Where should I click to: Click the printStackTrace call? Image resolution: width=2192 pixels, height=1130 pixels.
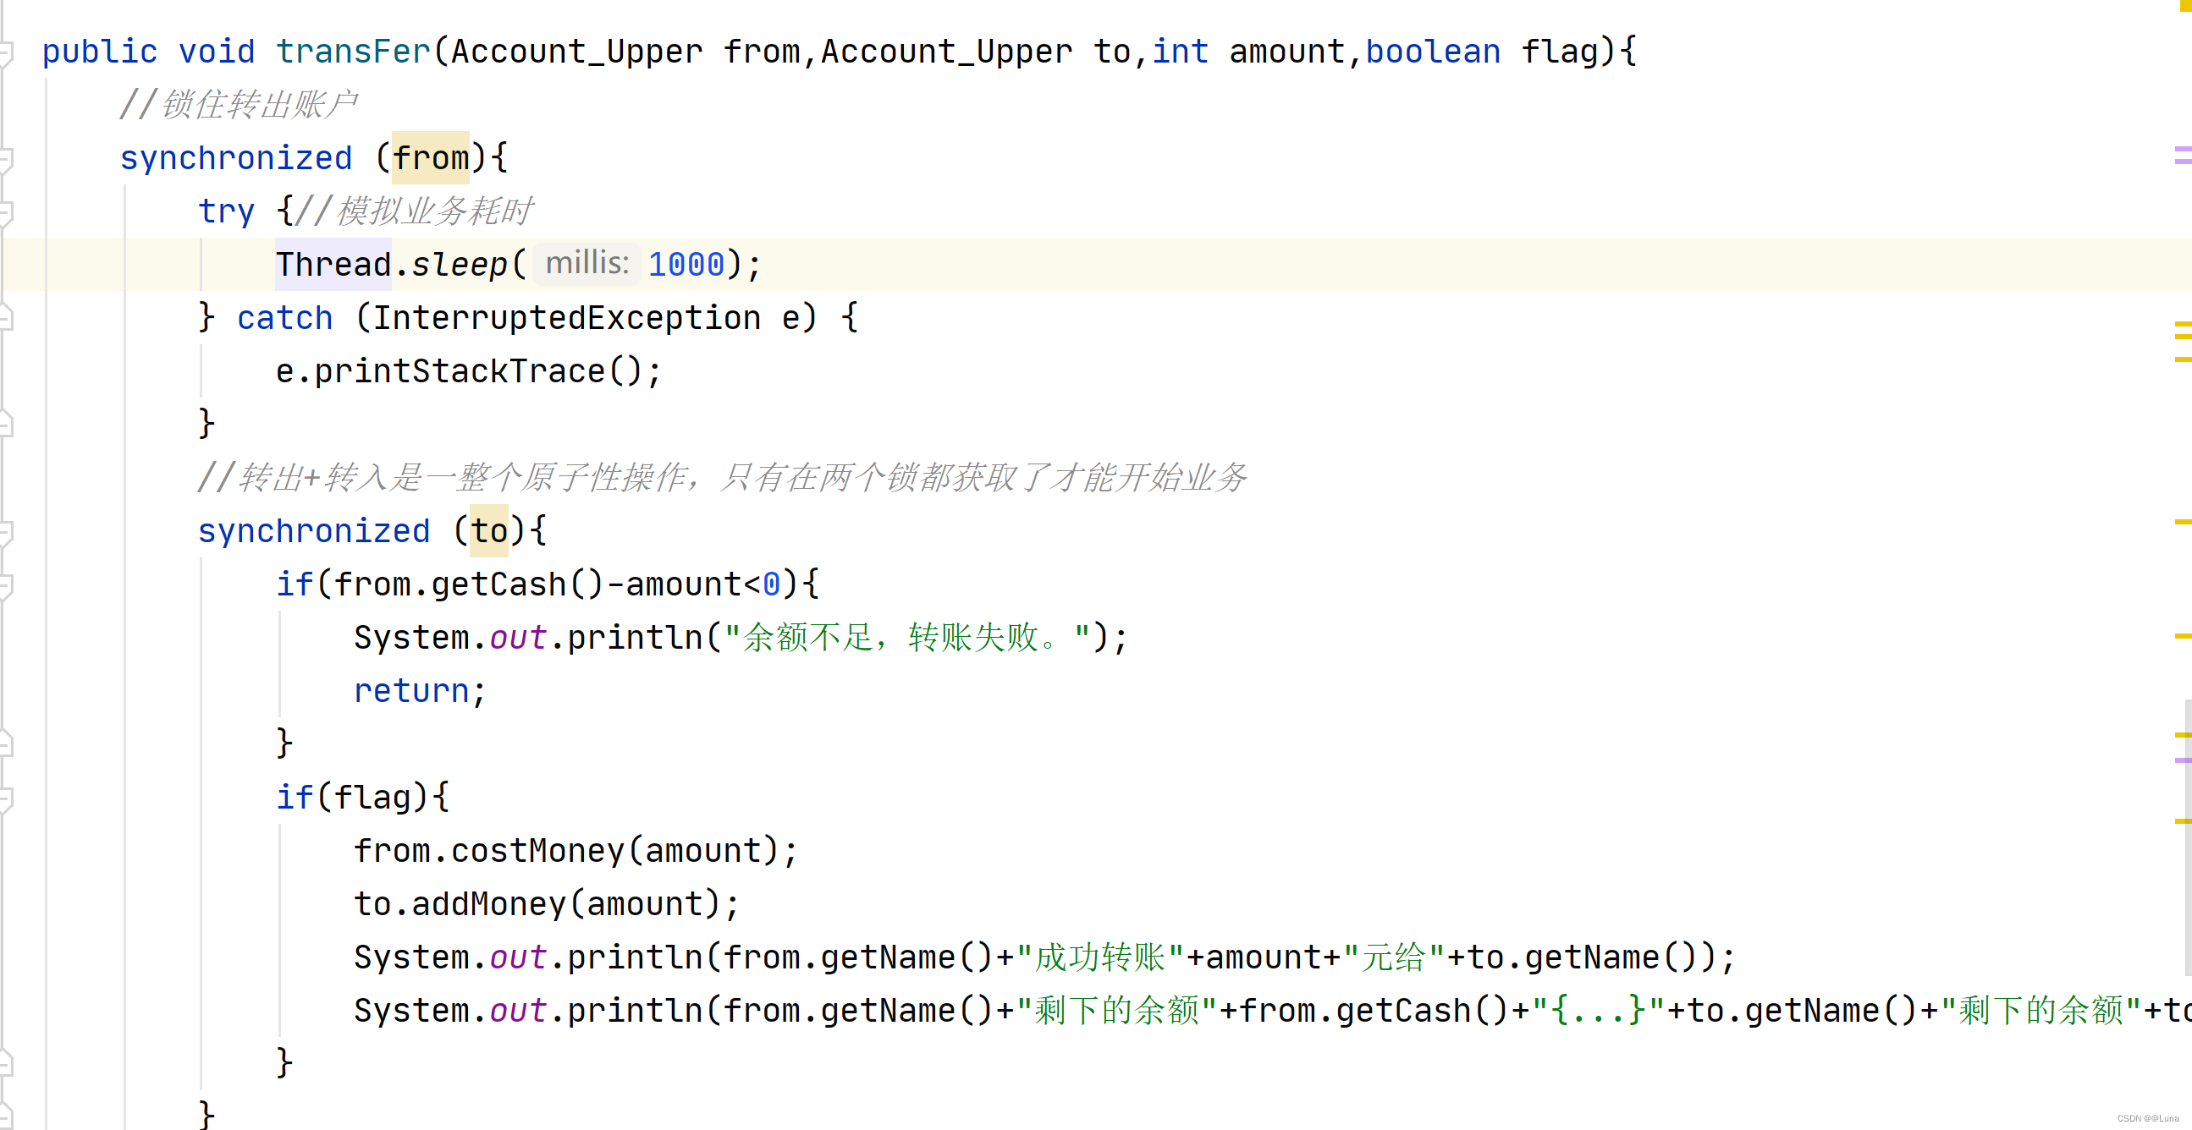click(x=460, y=371)
